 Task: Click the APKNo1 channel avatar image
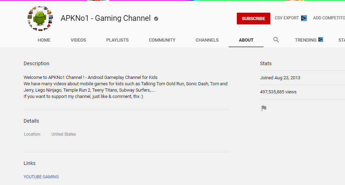40,18
